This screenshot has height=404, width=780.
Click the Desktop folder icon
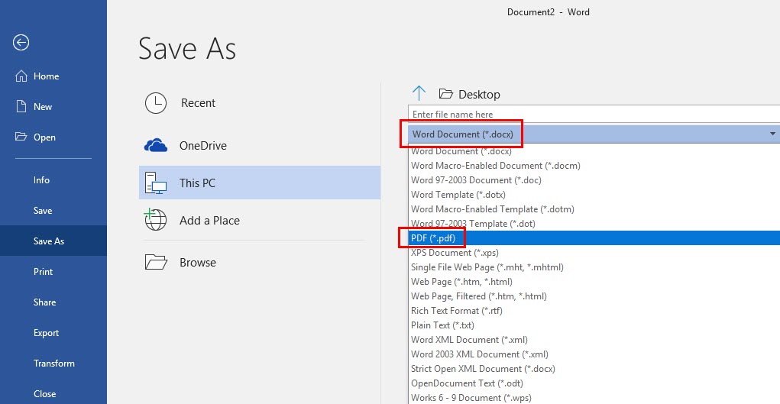[445, 93]
